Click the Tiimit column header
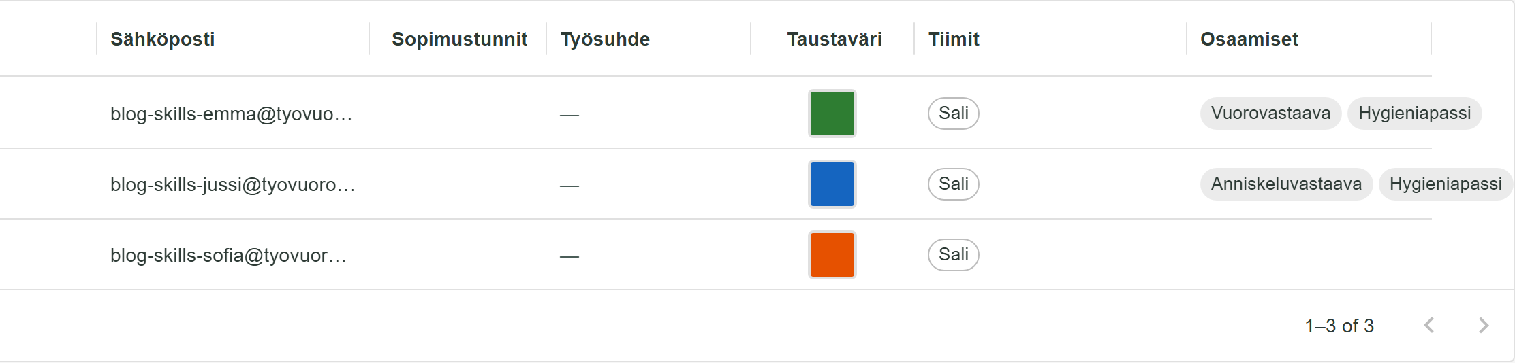 (954, 39)
